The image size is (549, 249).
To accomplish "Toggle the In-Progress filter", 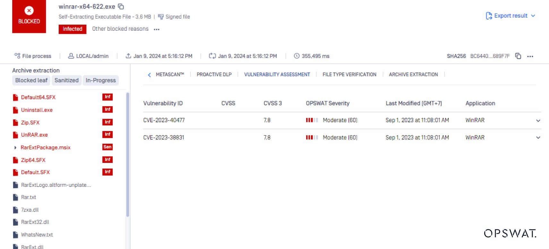I will [x=101, y=80].
